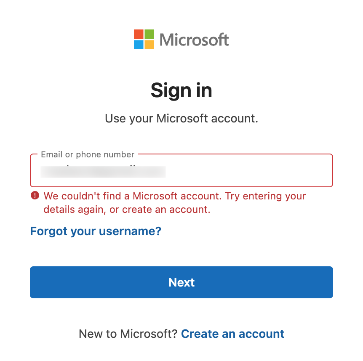Viewport: 363px width, 361px height.
Task: Click the green square in the Microsoft logo
Action: point(150,34)
